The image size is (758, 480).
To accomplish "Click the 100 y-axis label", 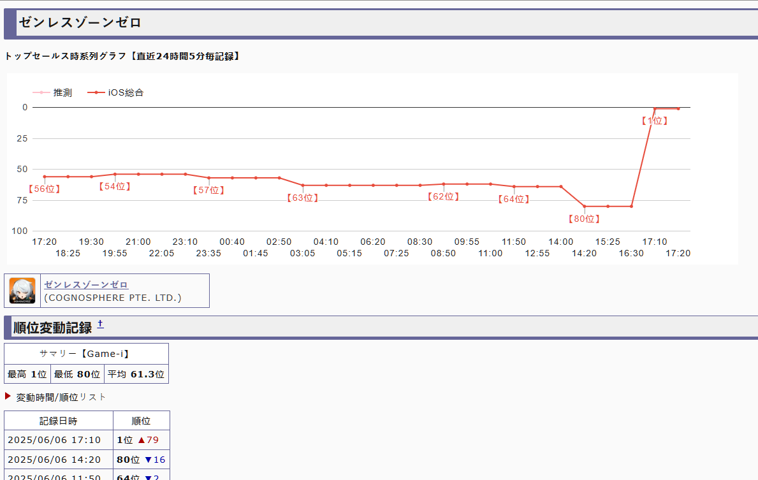I will click(20, 231).
